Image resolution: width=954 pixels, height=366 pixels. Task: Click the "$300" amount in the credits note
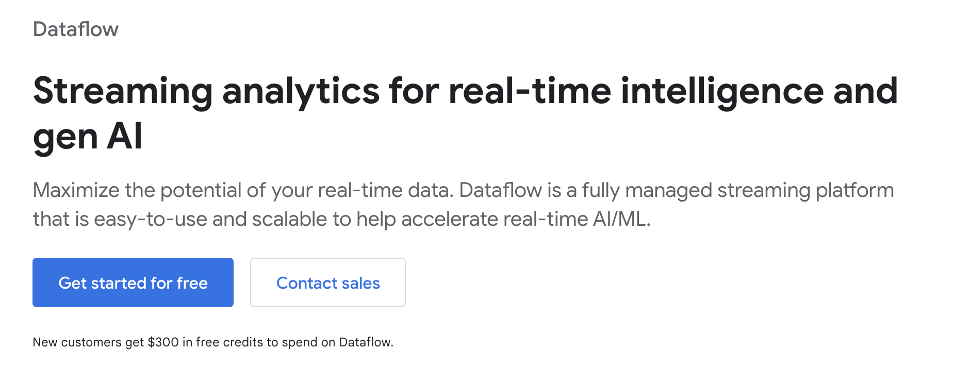163,342
